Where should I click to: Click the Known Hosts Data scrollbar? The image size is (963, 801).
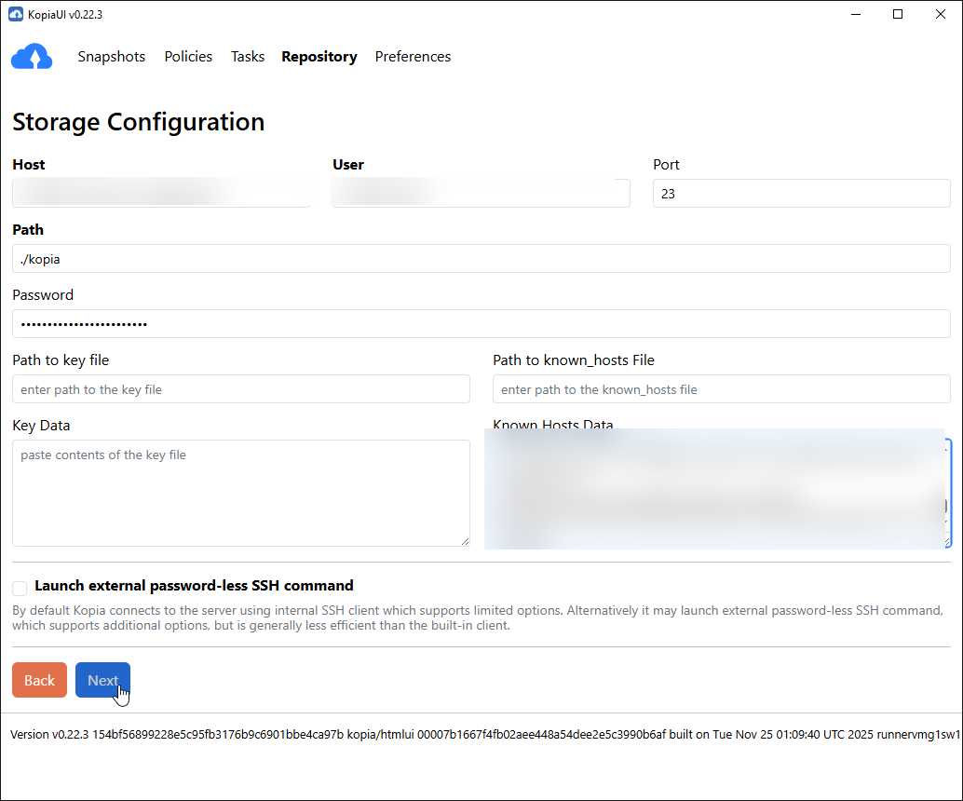pos(943,489)
